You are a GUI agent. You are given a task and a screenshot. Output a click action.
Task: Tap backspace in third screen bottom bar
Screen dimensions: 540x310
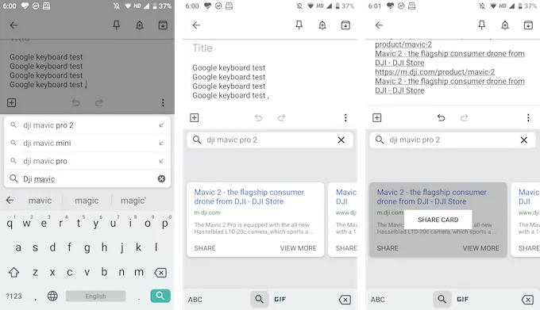coord(527,300)
